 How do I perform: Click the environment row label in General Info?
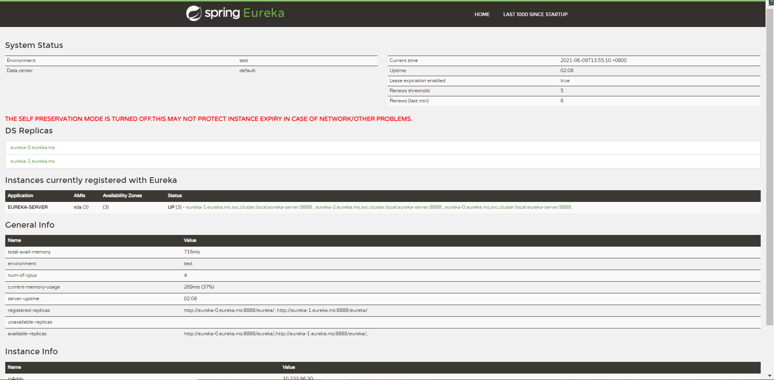click(x=22, y=264)
